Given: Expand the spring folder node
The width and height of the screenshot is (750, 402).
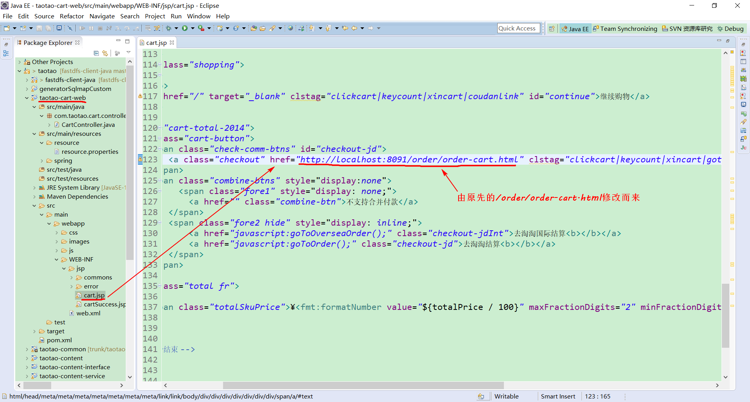Looking at the screenshot, I should [41, 161].
